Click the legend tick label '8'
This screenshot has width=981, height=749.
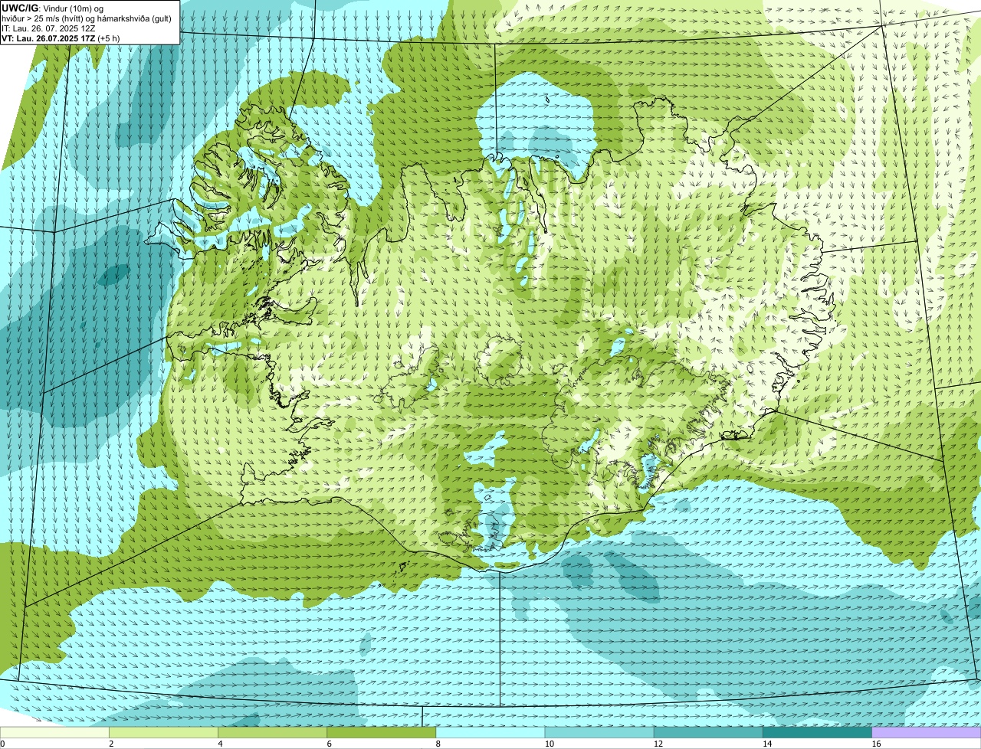pyautogui.click(x=438, y=744)
